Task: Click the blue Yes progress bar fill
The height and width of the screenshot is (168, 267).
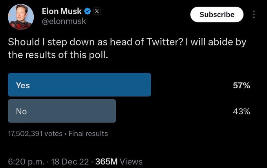Action: 80,85
